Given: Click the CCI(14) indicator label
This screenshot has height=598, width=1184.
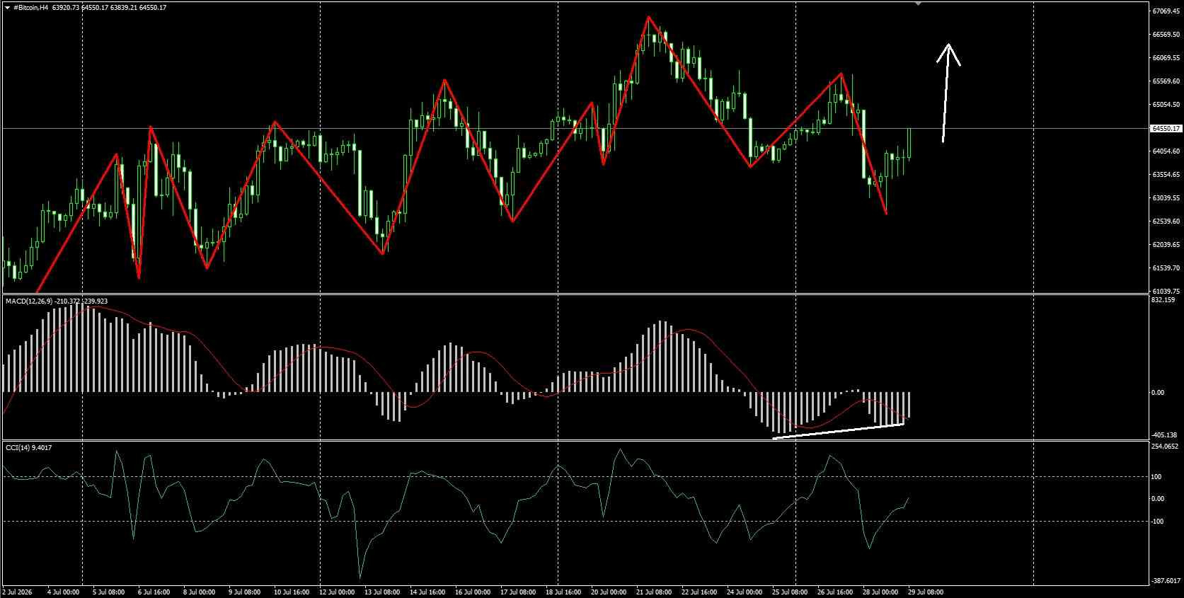Looking at the screenshot, I should (x=18, y=447).
